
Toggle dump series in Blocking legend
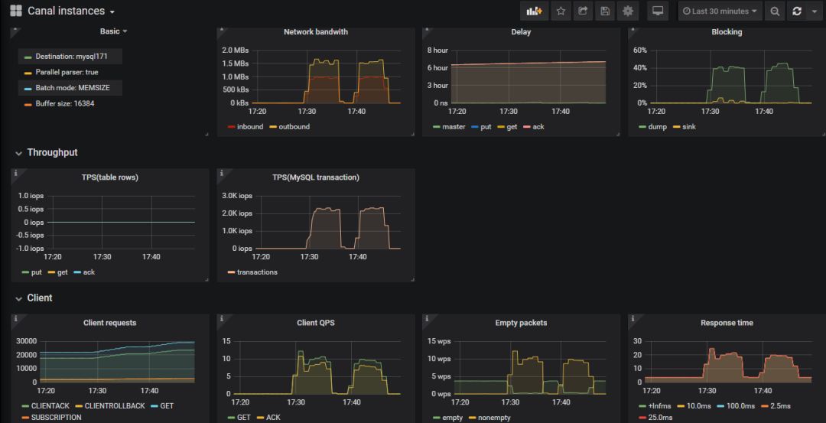652,127
